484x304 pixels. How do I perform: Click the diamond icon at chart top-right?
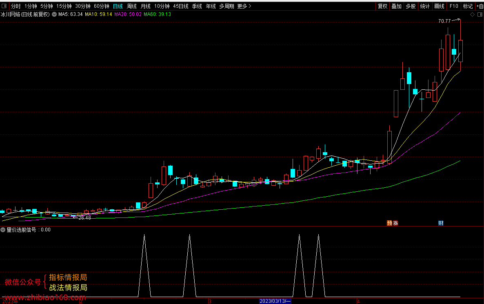tap(472, 15)
